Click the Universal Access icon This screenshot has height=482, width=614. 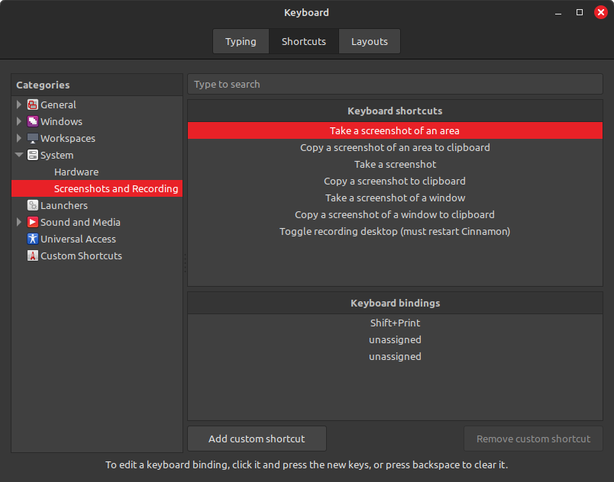click(x=33, y=239)
